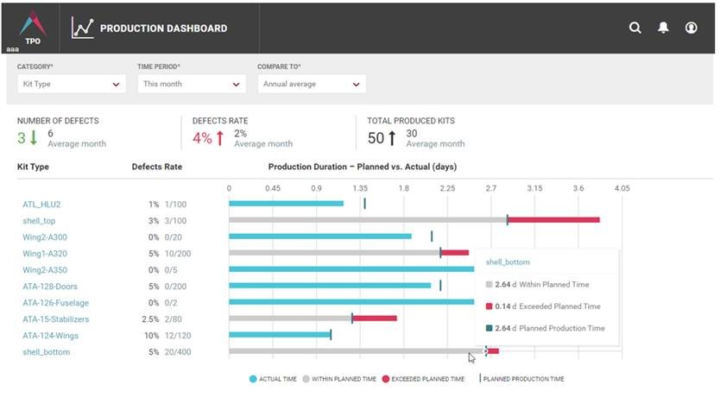Open the ATA-124-Wings kit link
Viewport: 720px width, 404px height.
[x=51, y=336]
